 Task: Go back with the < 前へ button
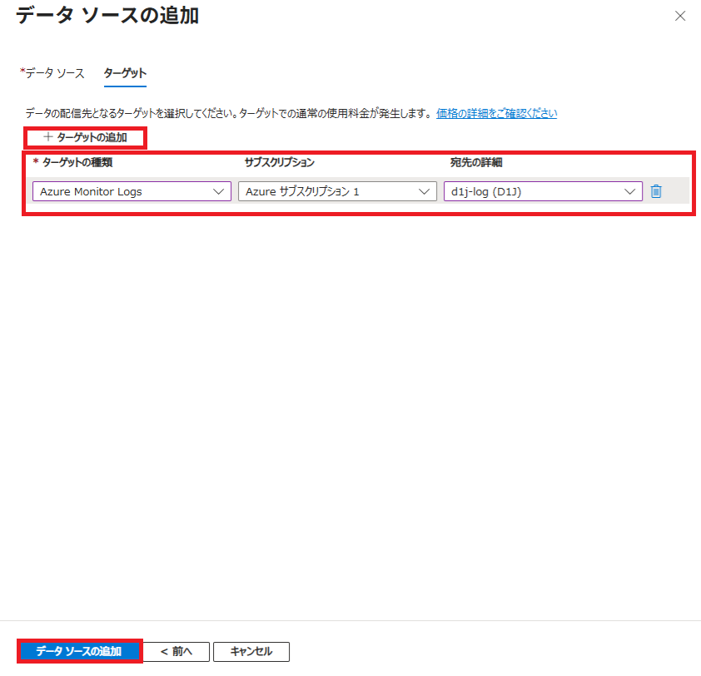pos(176,651)
